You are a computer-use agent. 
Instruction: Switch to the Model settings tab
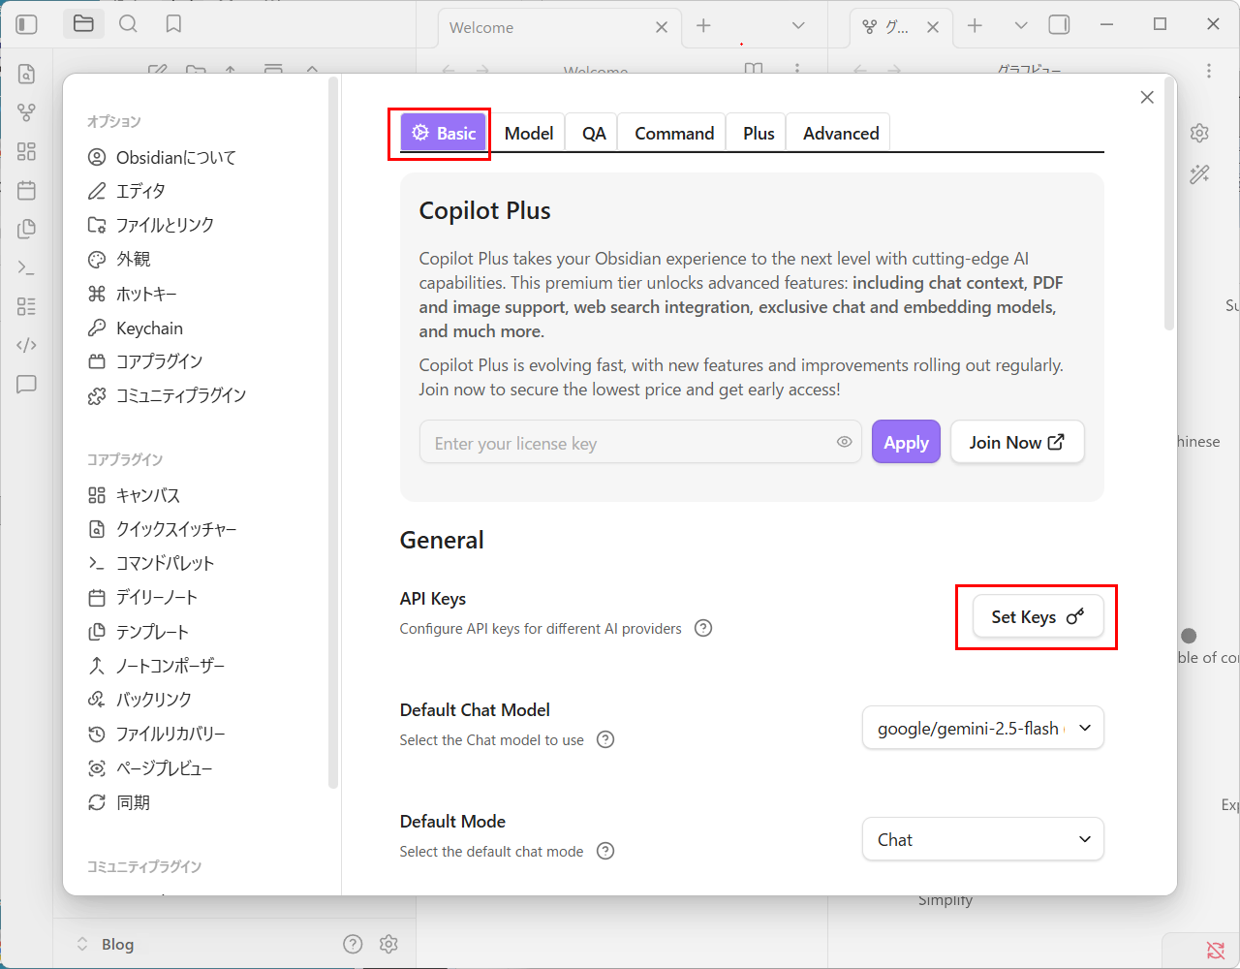(528, 134)
